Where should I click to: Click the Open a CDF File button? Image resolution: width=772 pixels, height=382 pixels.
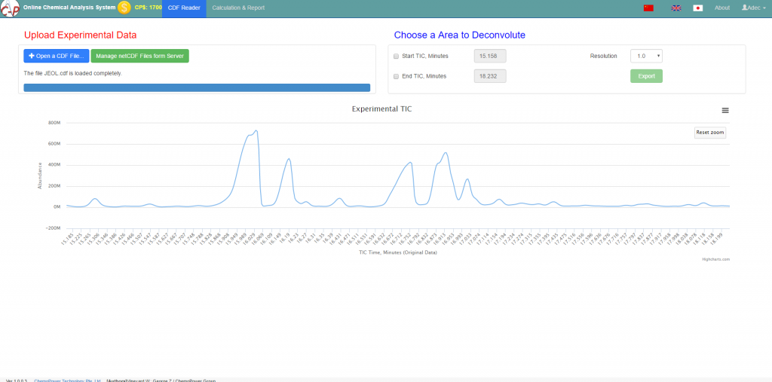pos(57,56)
